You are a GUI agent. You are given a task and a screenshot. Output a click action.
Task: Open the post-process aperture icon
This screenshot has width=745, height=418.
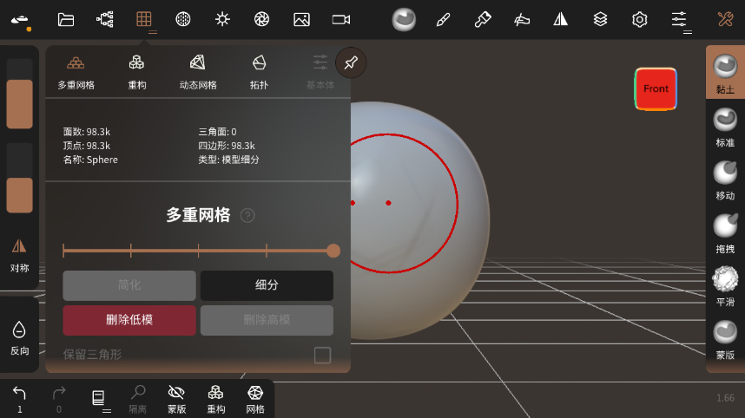tap(262, 19)
